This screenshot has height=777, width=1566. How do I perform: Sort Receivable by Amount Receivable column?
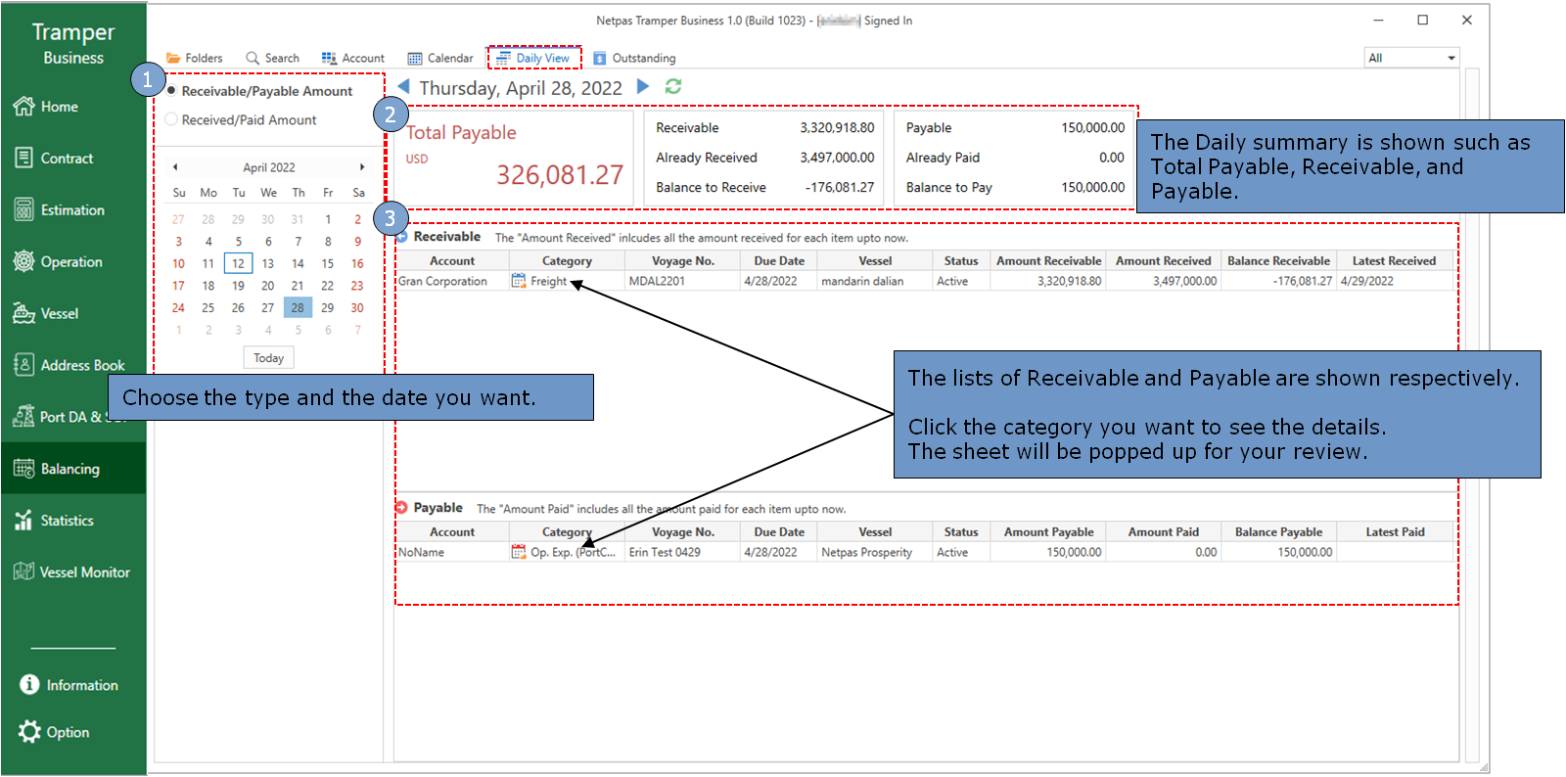pyautogui.click(x=1048, y=261)
